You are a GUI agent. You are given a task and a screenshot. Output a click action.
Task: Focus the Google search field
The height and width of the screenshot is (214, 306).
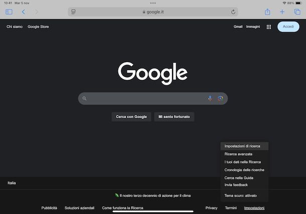tap(153, 98)
